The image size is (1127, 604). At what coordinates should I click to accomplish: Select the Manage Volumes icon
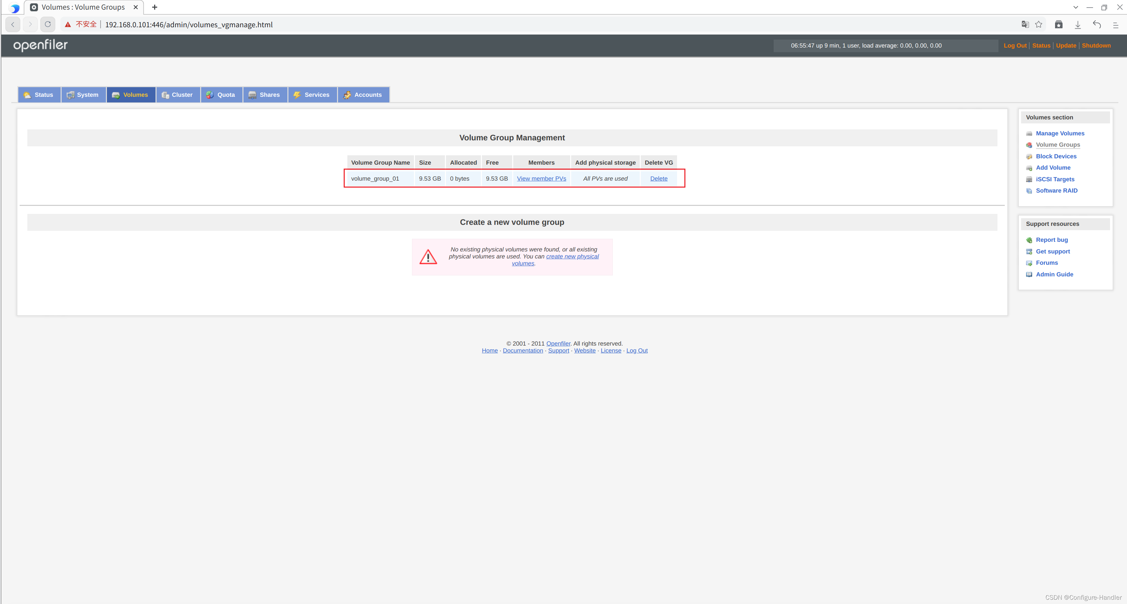click(x=1030, y=133)
